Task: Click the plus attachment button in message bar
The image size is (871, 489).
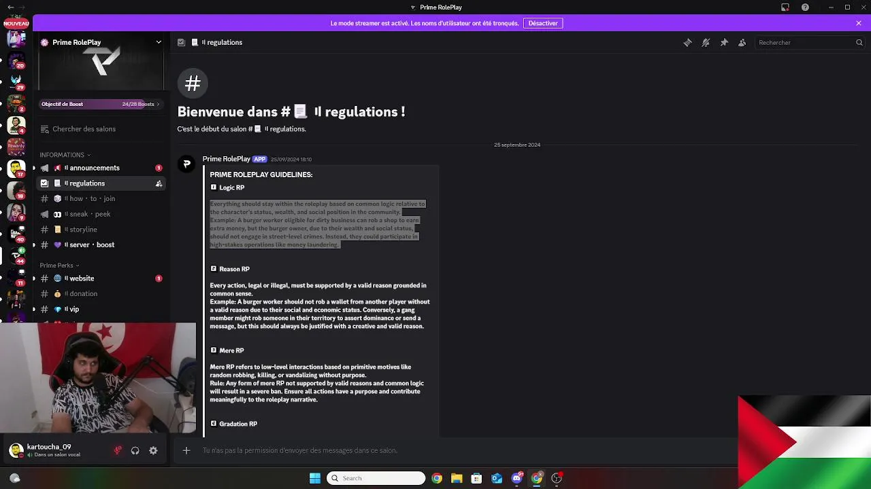Action: coord(186,450)
